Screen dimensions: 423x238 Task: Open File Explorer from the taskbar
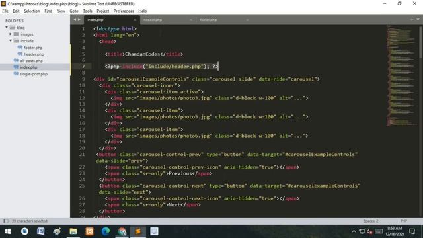coord(73,231)
